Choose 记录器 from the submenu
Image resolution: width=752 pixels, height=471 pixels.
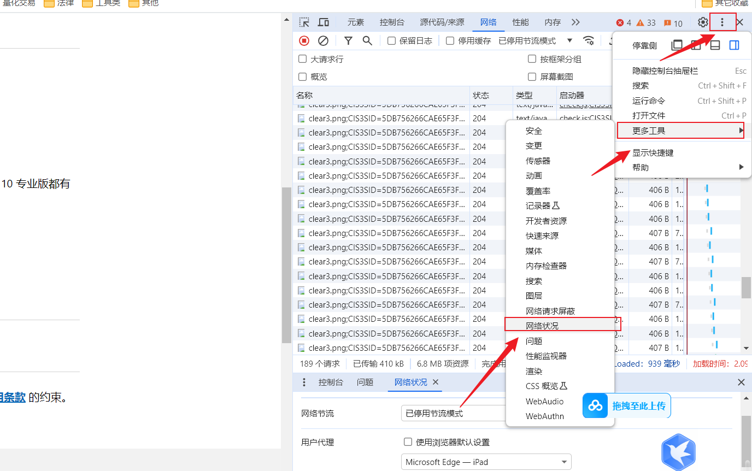(560, 205)
